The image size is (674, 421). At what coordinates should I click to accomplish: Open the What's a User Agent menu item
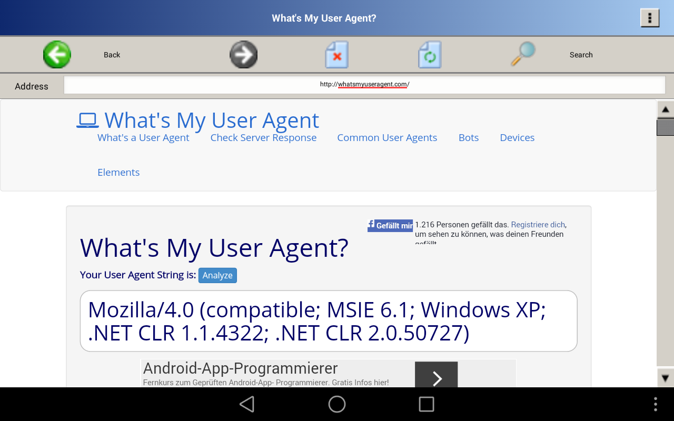(x=143, y=138)
